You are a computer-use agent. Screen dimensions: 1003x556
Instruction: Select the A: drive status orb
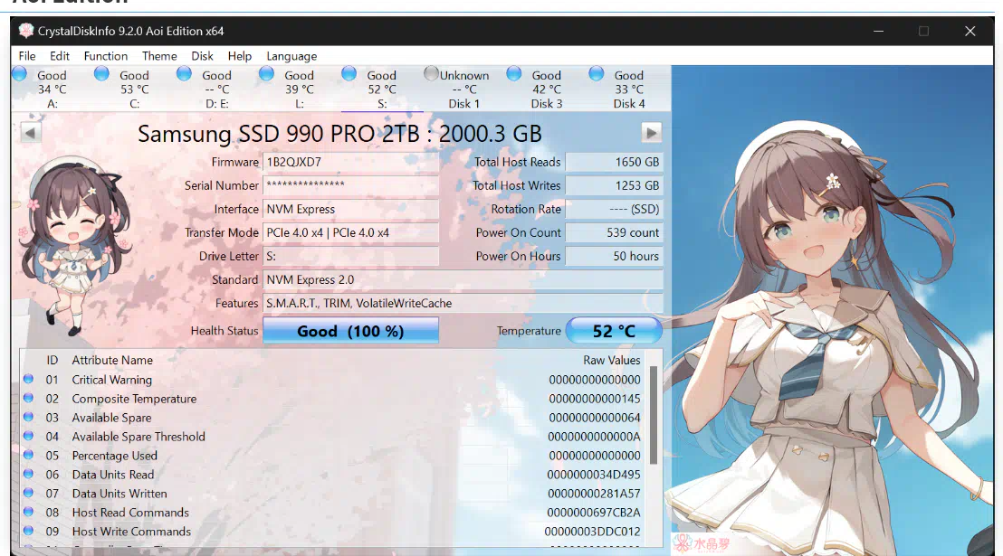[x=19, y=73]
